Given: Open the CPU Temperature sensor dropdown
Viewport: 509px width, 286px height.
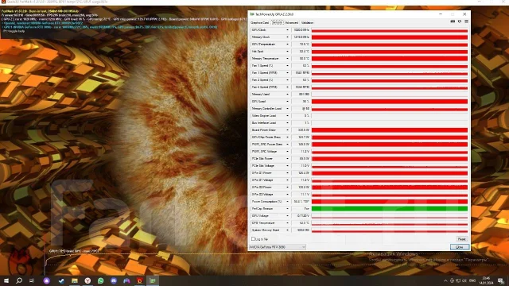Looking at the screenshot, I should [287, 222].
